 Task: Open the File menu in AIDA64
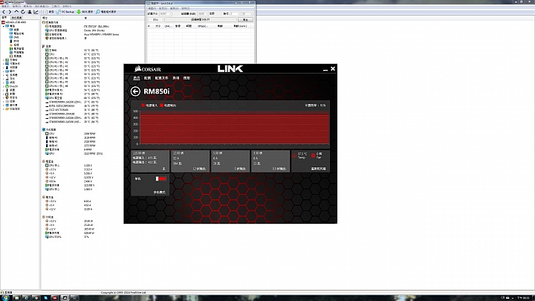[5, 7]
